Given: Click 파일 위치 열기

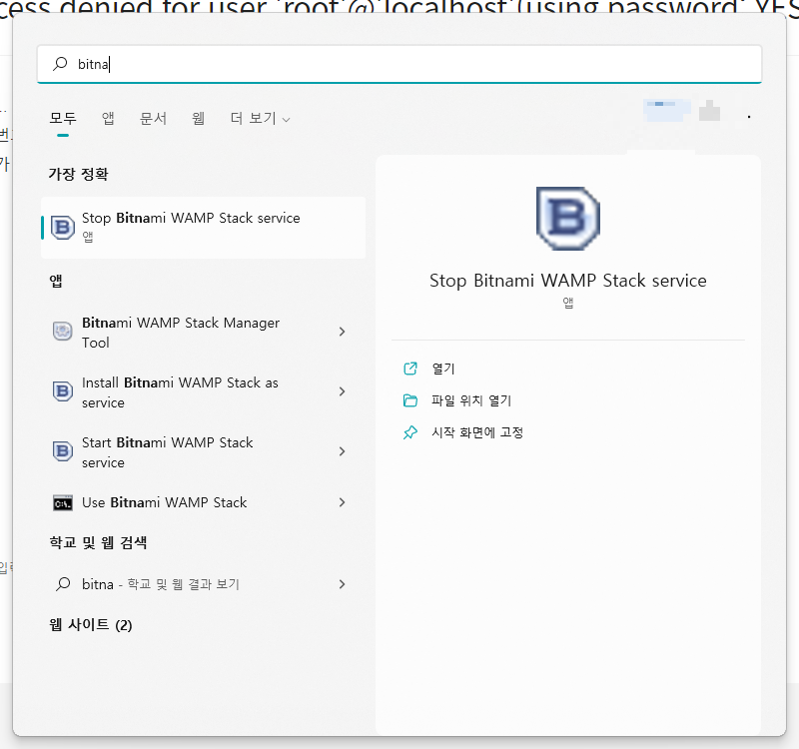Looking at the screenshot, I should [471, 400].
